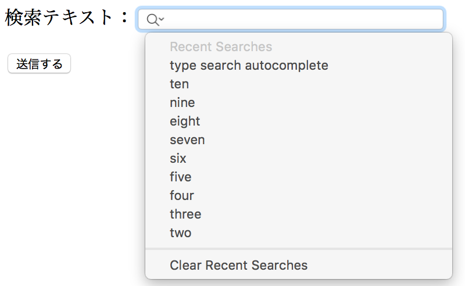The width and height of the screenshot is (465, 286).
Task: Choose recent search 'ten'
Action: pos(179,84)
